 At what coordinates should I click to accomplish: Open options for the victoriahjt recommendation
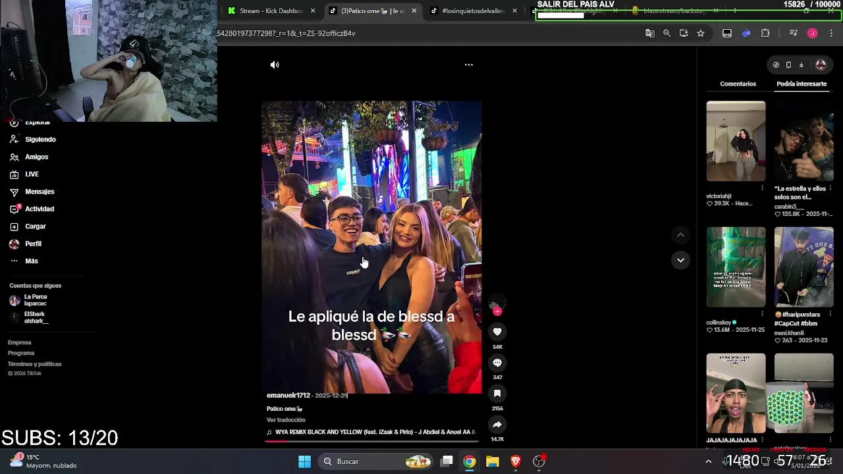tap(762, 188)
